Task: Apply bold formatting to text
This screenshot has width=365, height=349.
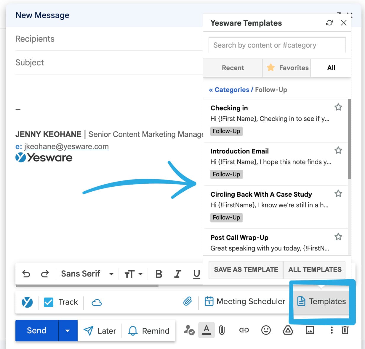Action: point(159,274)
